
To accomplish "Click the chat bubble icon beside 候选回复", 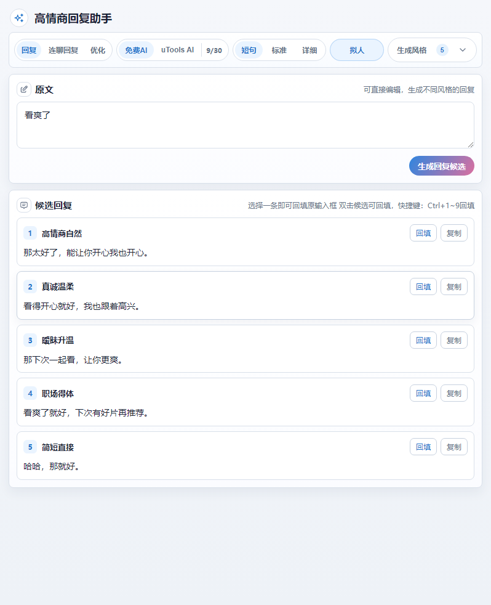I will [x=24, y=205].
